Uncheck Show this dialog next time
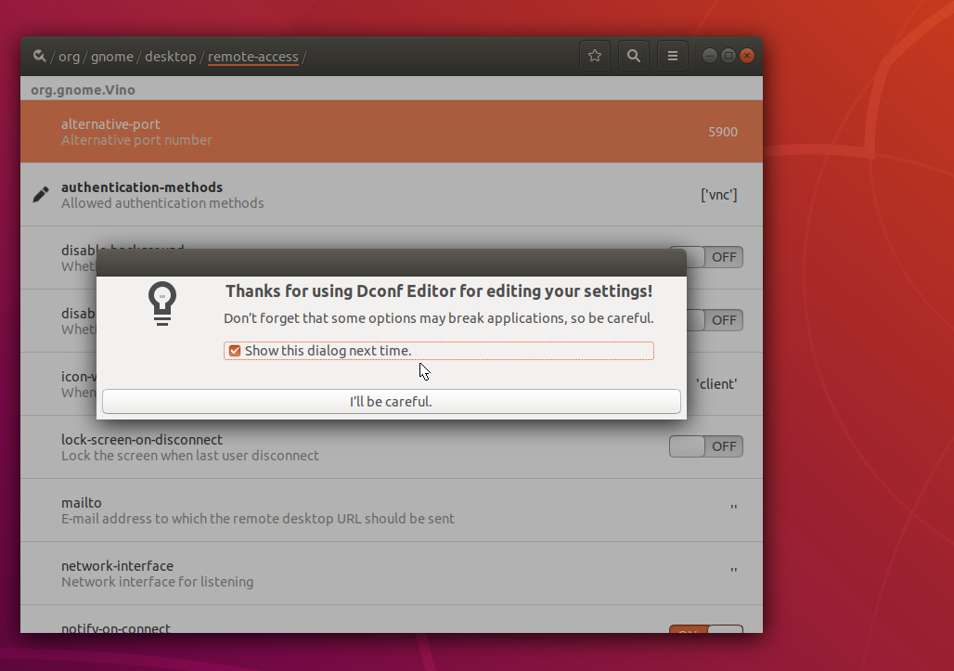The width and height of the screenshot is (954, 671). pos(235,351)
